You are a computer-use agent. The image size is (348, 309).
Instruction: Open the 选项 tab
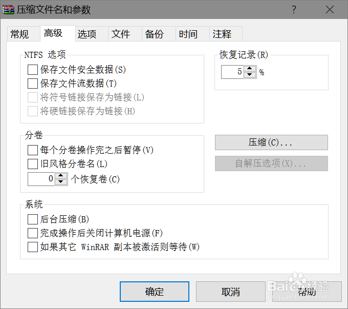(x=87, y=34)
